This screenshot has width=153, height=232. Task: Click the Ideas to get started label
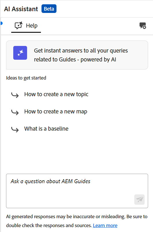tap(26, 78)
